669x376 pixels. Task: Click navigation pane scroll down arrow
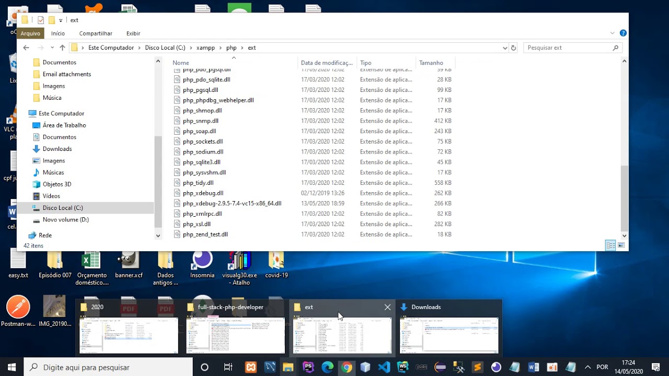158,236
